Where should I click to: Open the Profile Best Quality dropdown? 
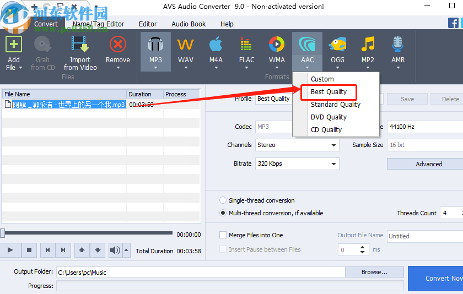click(x=274, y=99)
